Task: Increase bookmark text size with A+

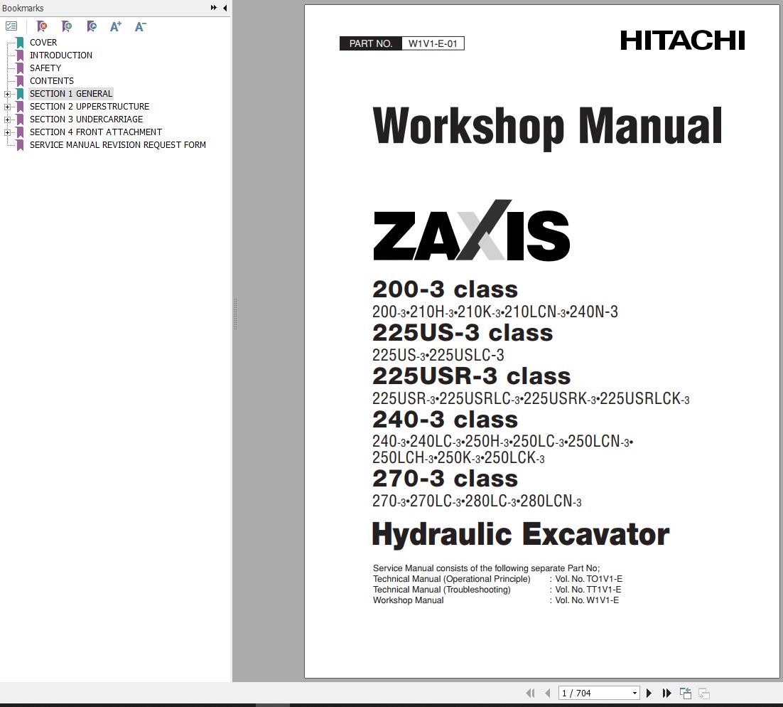Action: (115, 26)
